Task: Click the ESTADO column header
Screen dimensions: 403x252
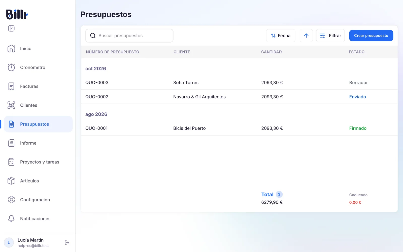Action: pos(357,52)
